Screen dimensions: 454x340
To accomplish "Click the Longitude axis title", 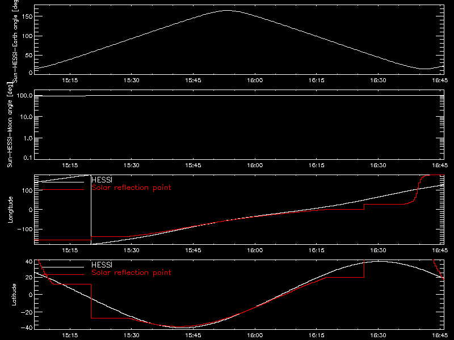I will coord(10,210).
